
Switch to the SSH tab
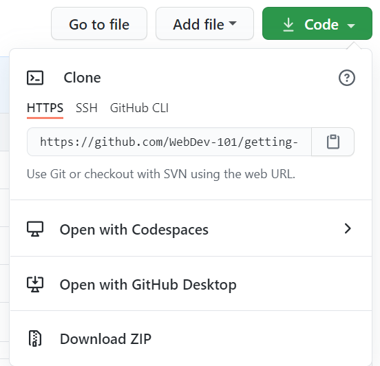tap(87, 108)
